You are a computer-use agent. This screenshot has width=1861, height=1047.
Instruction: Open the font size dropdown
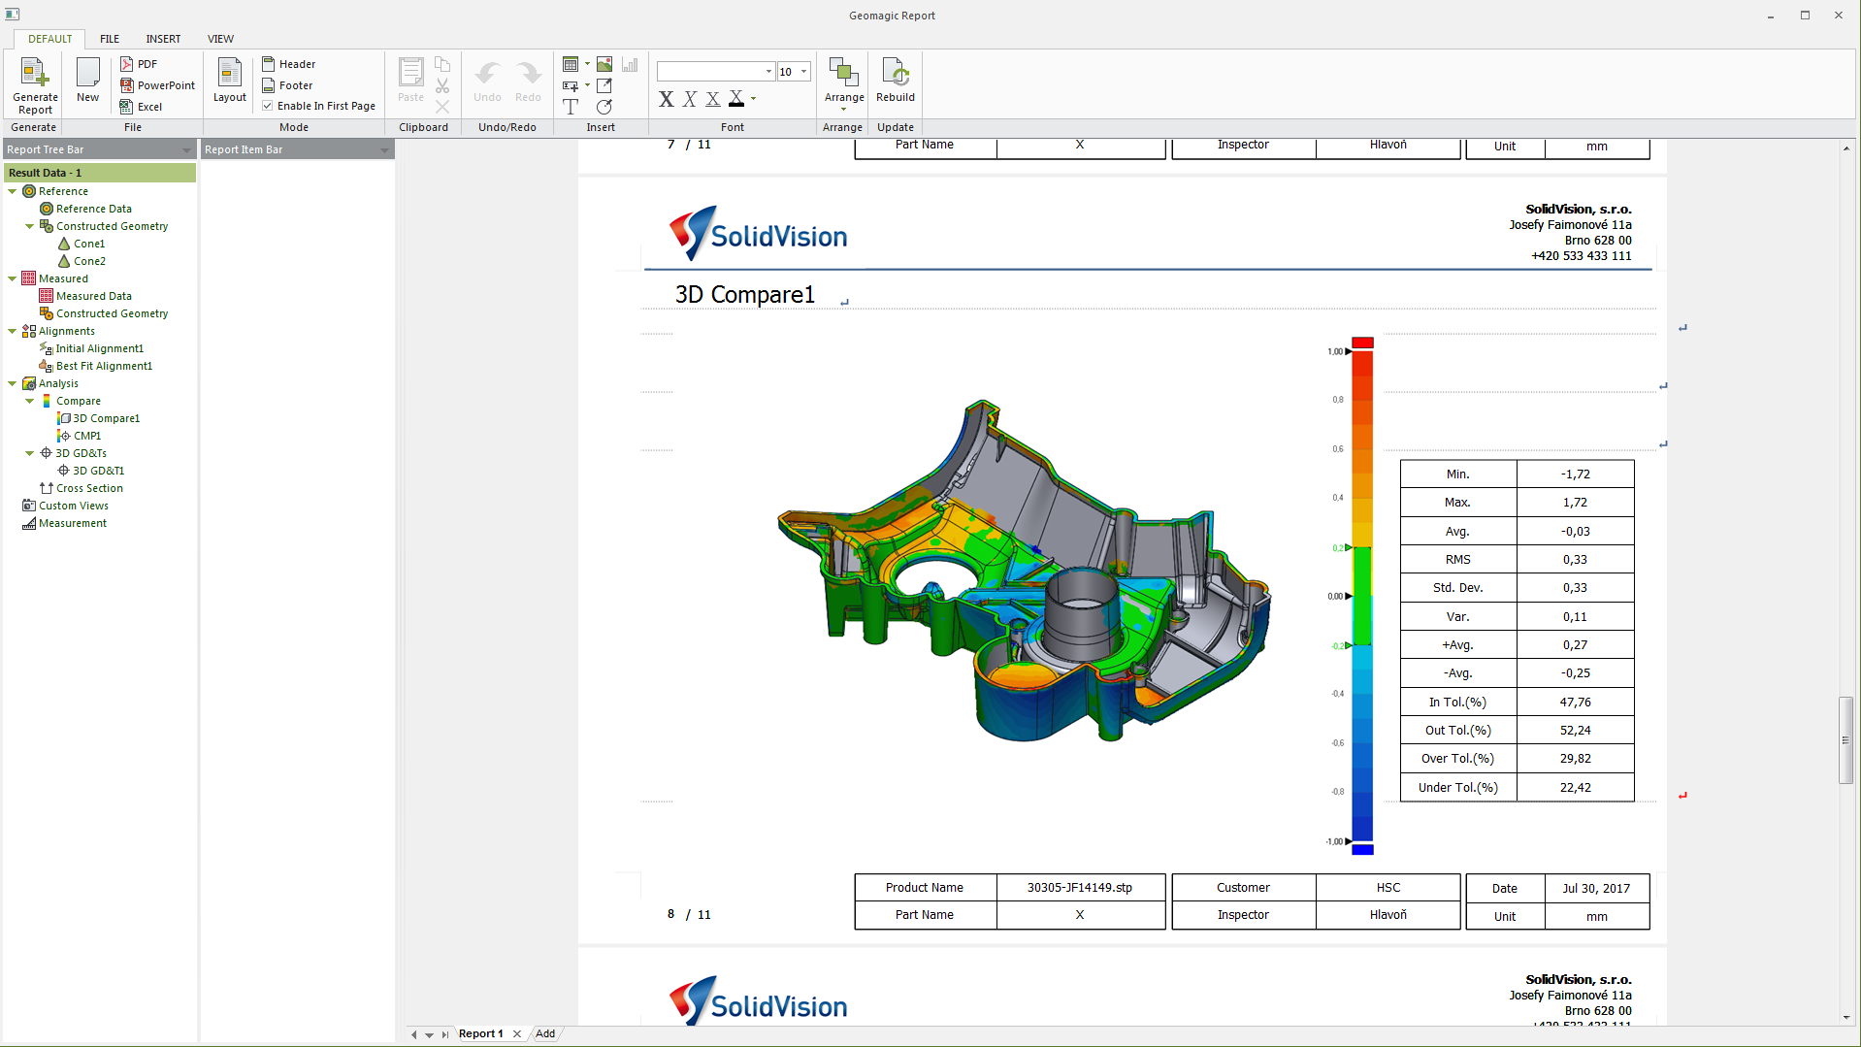point(803,72)
